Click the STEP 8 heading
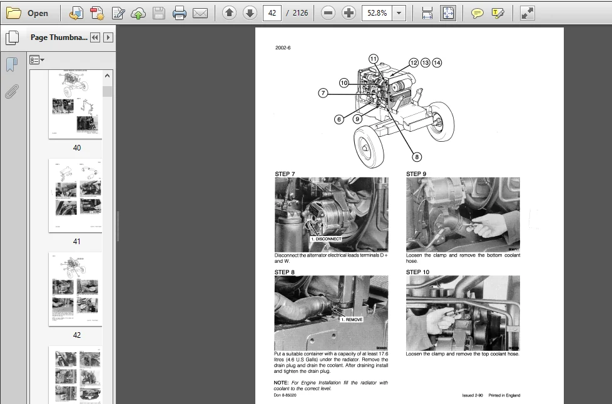This screenshot has width=612, height=404. 285,272
